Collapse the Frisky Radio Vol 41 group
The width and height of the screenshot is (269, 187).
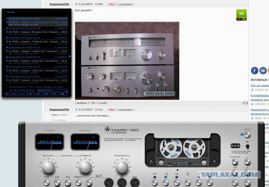(x=5, y=47)
